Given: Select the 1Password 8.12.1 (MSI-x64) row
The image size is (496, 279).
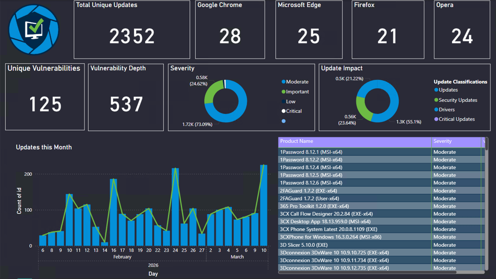Looking at the screenshot, I should pos(354,152).
